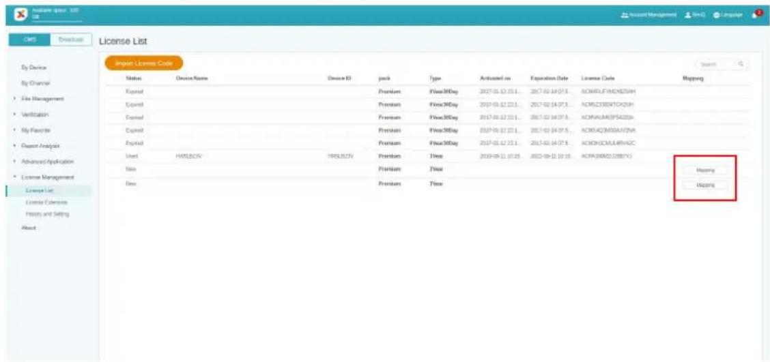Click the Activated on column header

496,78
